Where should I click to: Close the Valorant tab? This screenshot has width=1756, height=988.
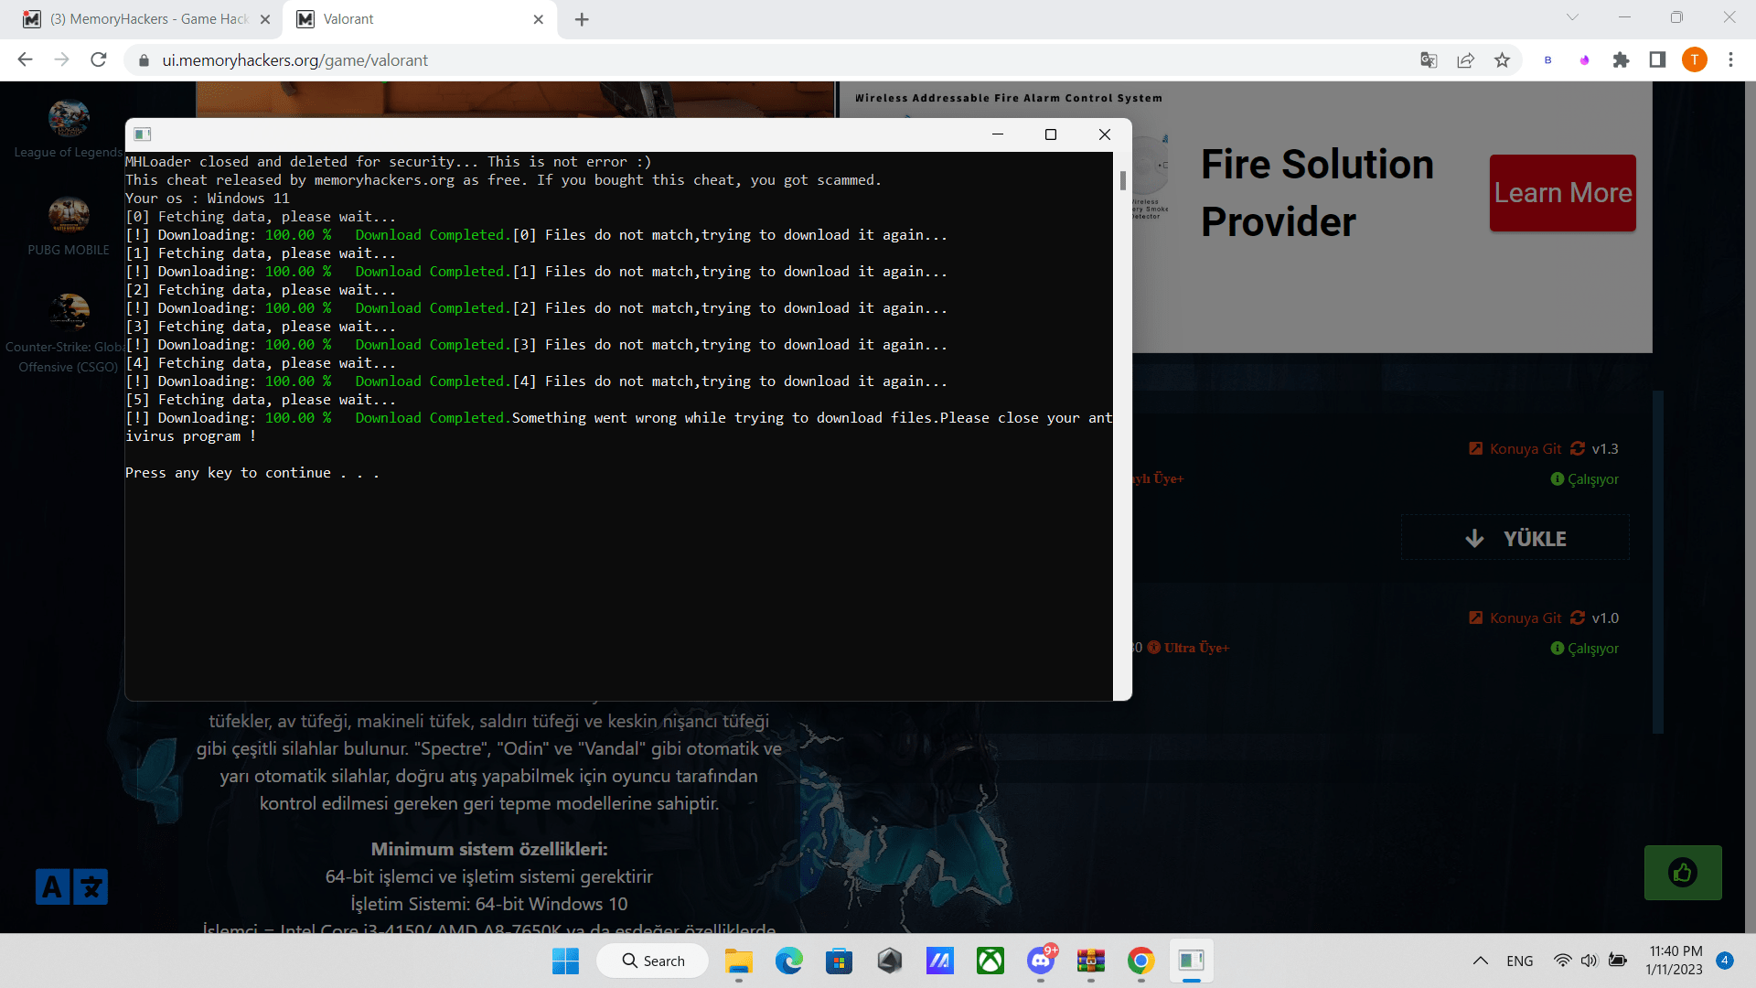538,19
